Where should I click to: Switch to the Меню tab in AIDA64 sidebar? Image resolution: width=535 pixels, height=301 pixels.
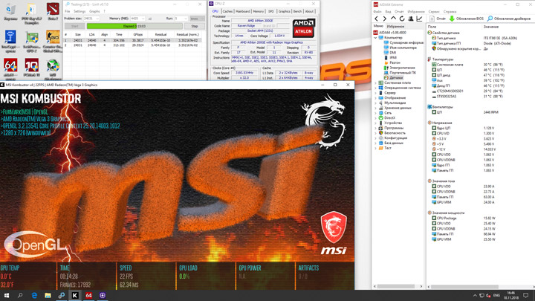(x=378, y=26)
